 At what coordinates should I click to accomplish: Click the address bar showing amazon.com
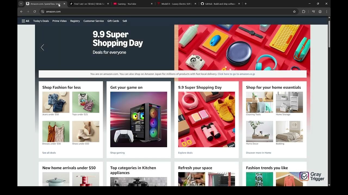(x=168, y=12)
